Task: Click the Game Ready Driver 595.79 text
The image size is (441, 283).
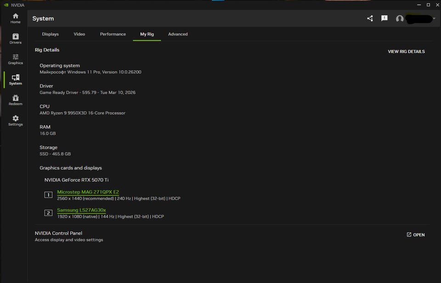Action: click(87, 92)
